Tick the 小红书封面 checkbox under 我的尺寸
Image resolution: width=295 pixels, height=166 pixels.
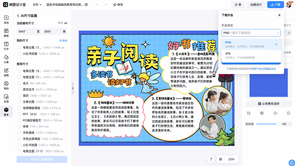(x=19, y=54)
